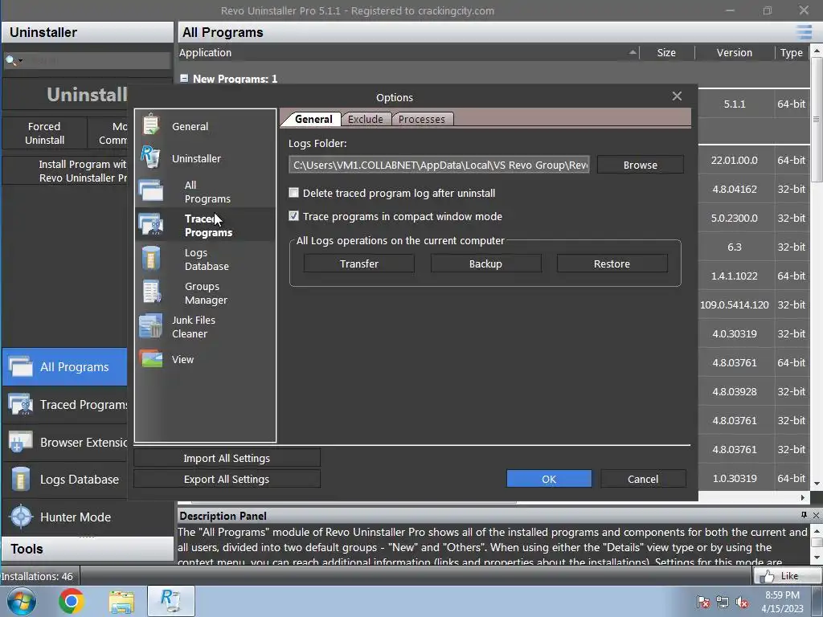823x617 pixels.
Task: Click the Forced Uninstall button
Action: click(x=45, y=133)
